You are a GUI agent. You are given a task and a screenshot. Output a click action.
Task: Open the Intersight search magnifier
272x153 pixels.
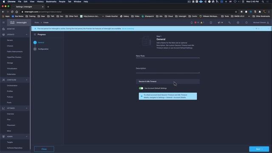[229, 23]
